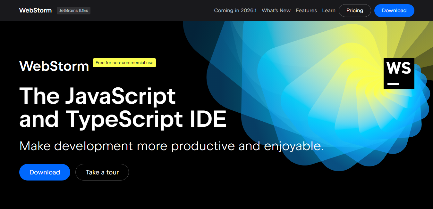Go to What's New
The image size is (433, 209).
coord(276,11)
